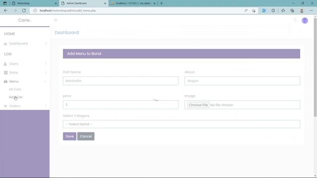Add this page to favorites

(x=254, y=10)
